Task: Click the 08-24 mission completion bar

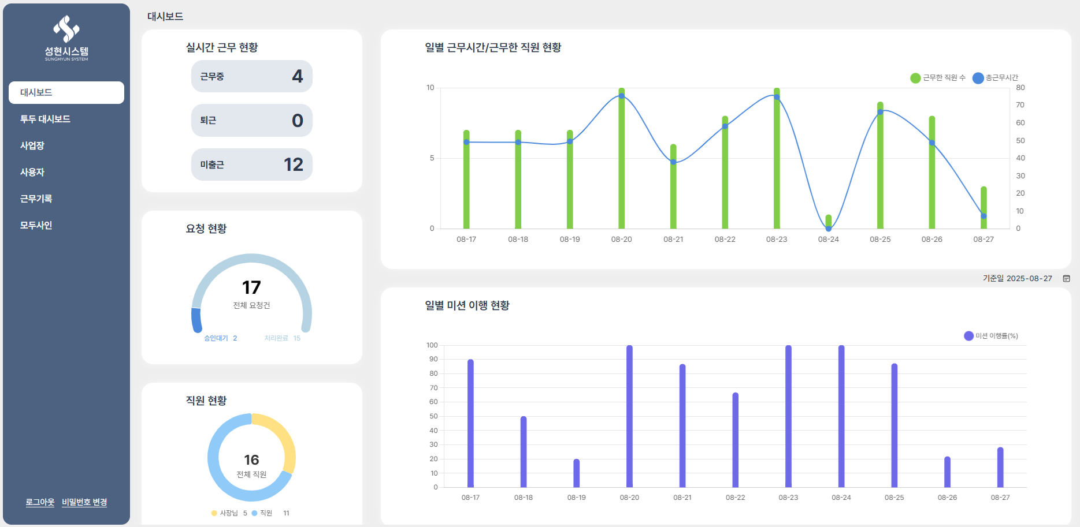Action: coord(841,416)
